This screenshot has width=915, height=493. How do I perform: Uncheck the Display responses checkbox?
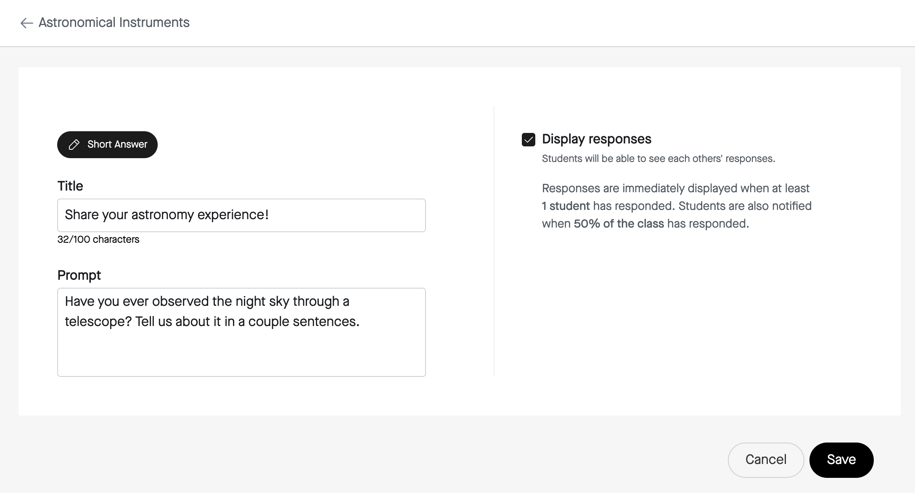pos(529,140)
